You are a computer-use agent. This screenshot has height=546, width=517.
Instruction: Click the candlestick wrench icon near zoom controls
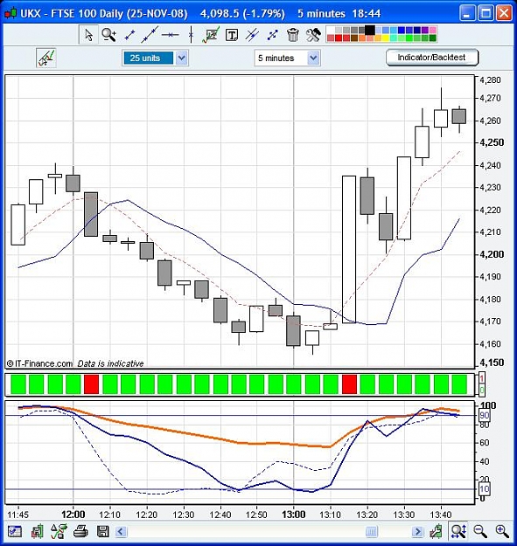pyautogui.click(x=436, y=531)
